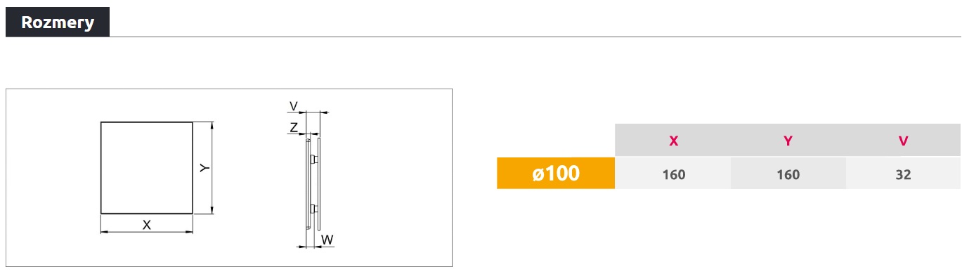Click the V dimension label in side view

click(294, 106)
